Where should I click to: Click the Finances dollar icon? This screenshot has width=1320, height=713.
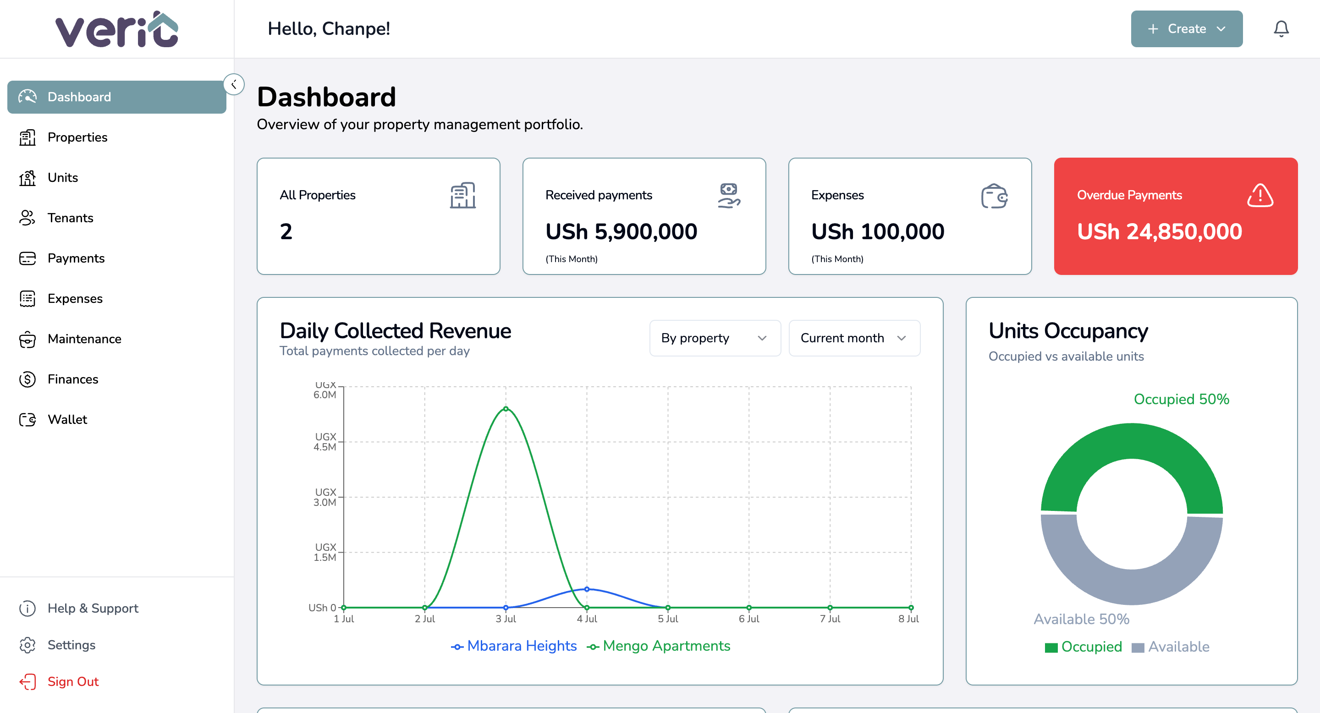click(27, 379)
